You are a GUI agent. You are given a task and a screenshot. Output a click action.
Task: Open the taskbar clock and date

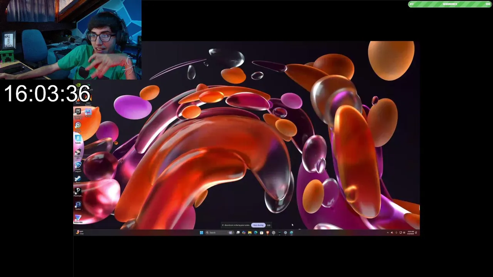(411, 233)
